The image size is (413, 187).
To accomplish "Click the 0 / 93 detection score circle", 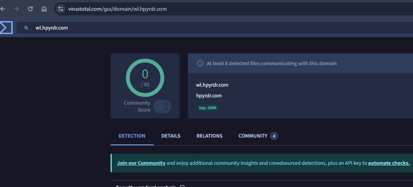I will [x=145, y=78].
